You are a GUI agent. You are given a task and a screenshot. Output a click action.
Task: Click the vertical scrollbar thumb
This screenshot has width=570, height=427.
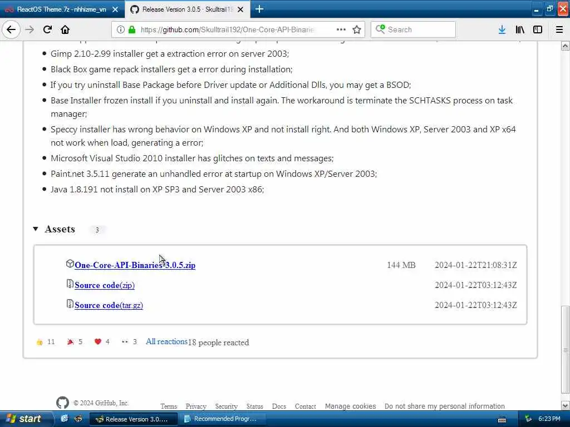pos(565,350)
